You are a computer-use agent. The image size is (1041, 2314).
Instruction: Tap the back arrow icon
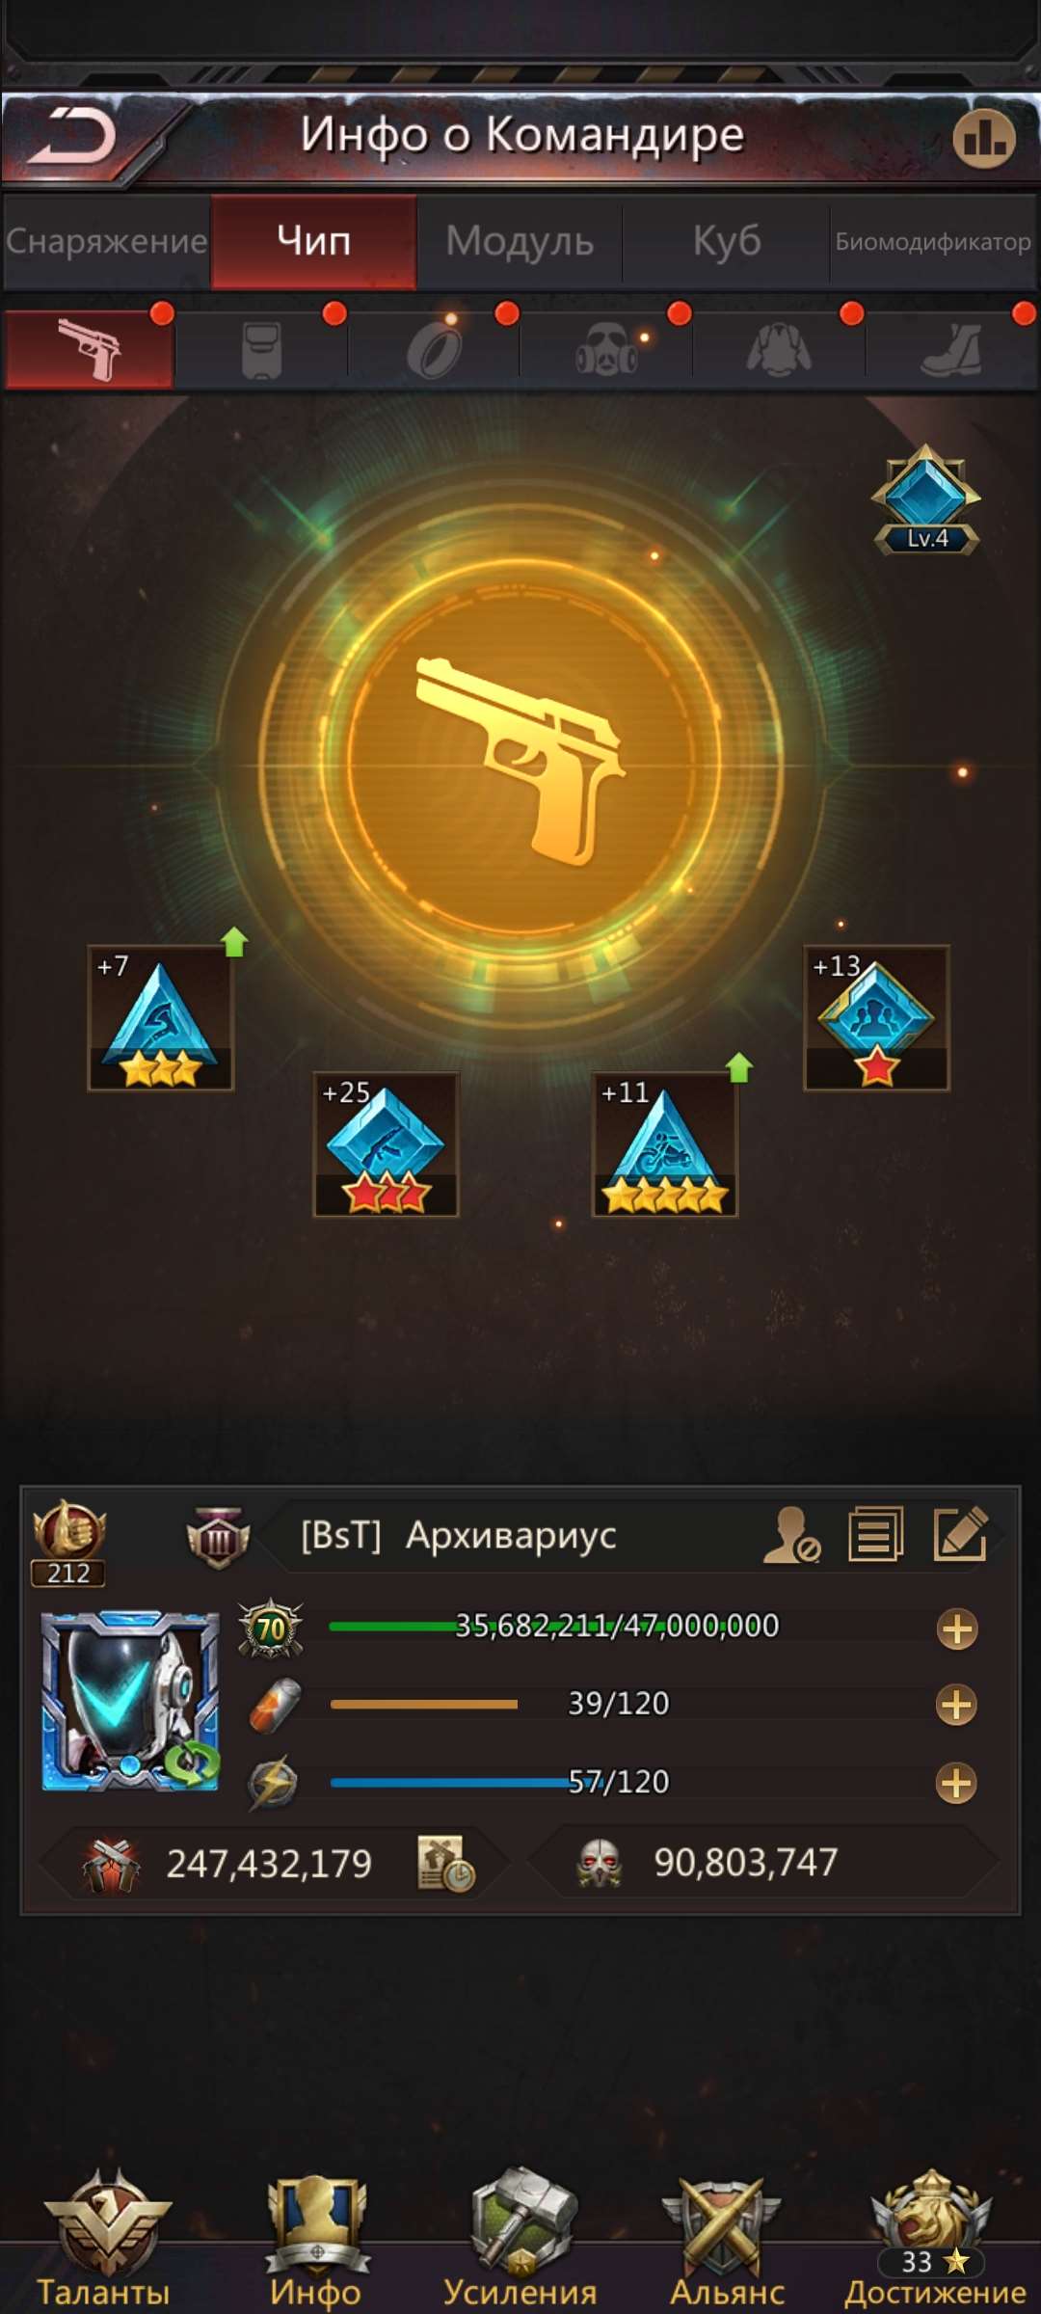tap(72, 136)
